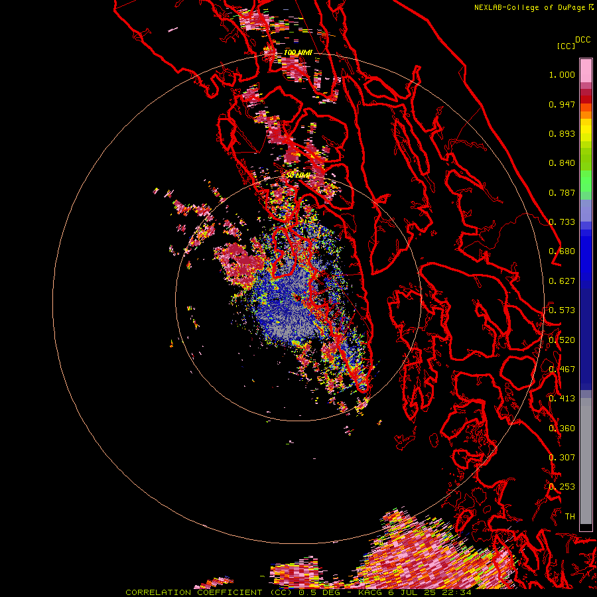
Task: Click the 0.307 scale value
Action: pos(562,458)
